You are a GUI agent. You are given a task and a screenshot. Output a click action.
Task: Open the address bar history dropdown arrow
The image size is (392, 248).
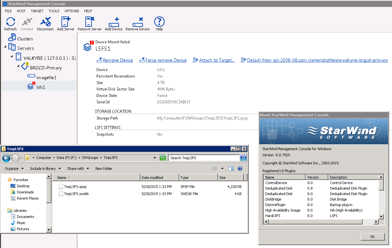(x=155, y=158)
